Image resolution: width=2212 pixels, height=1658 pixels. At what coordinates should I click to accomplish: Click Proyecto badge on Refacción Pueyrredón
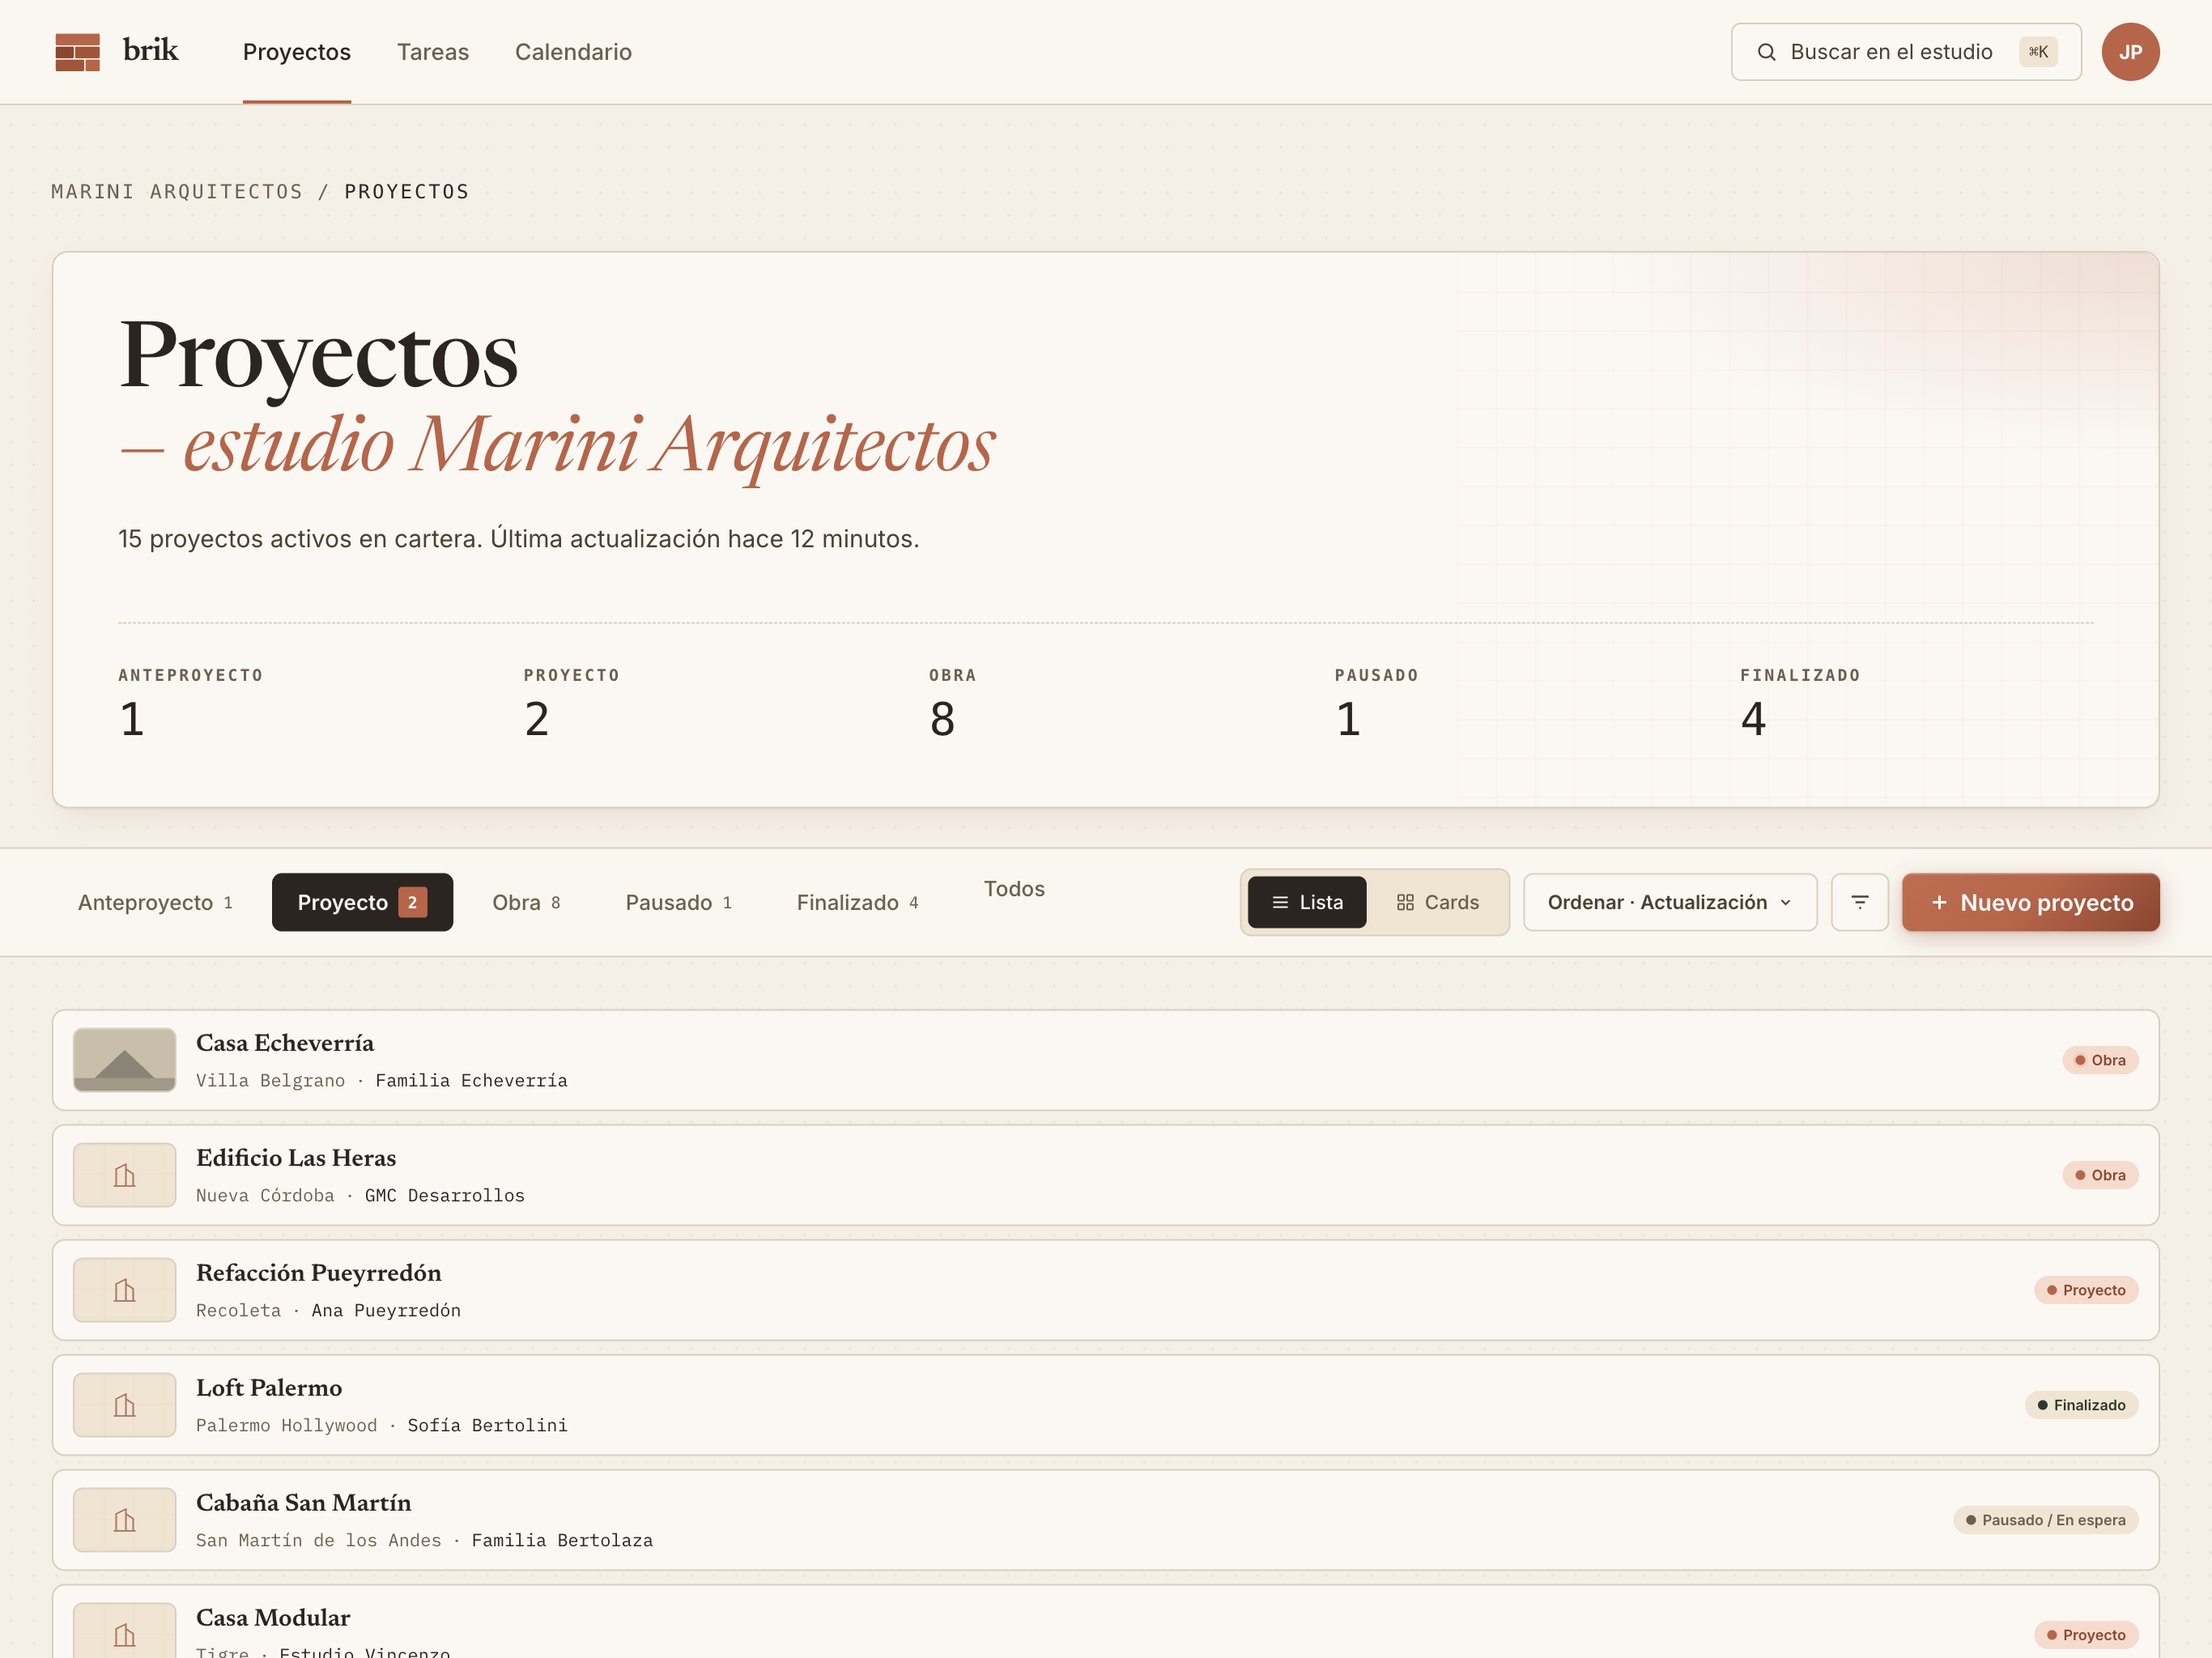click(x=2086, y=1290)
